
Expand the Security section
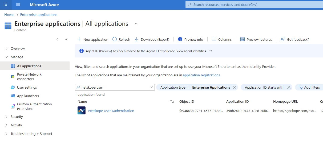tap(7, 117)
